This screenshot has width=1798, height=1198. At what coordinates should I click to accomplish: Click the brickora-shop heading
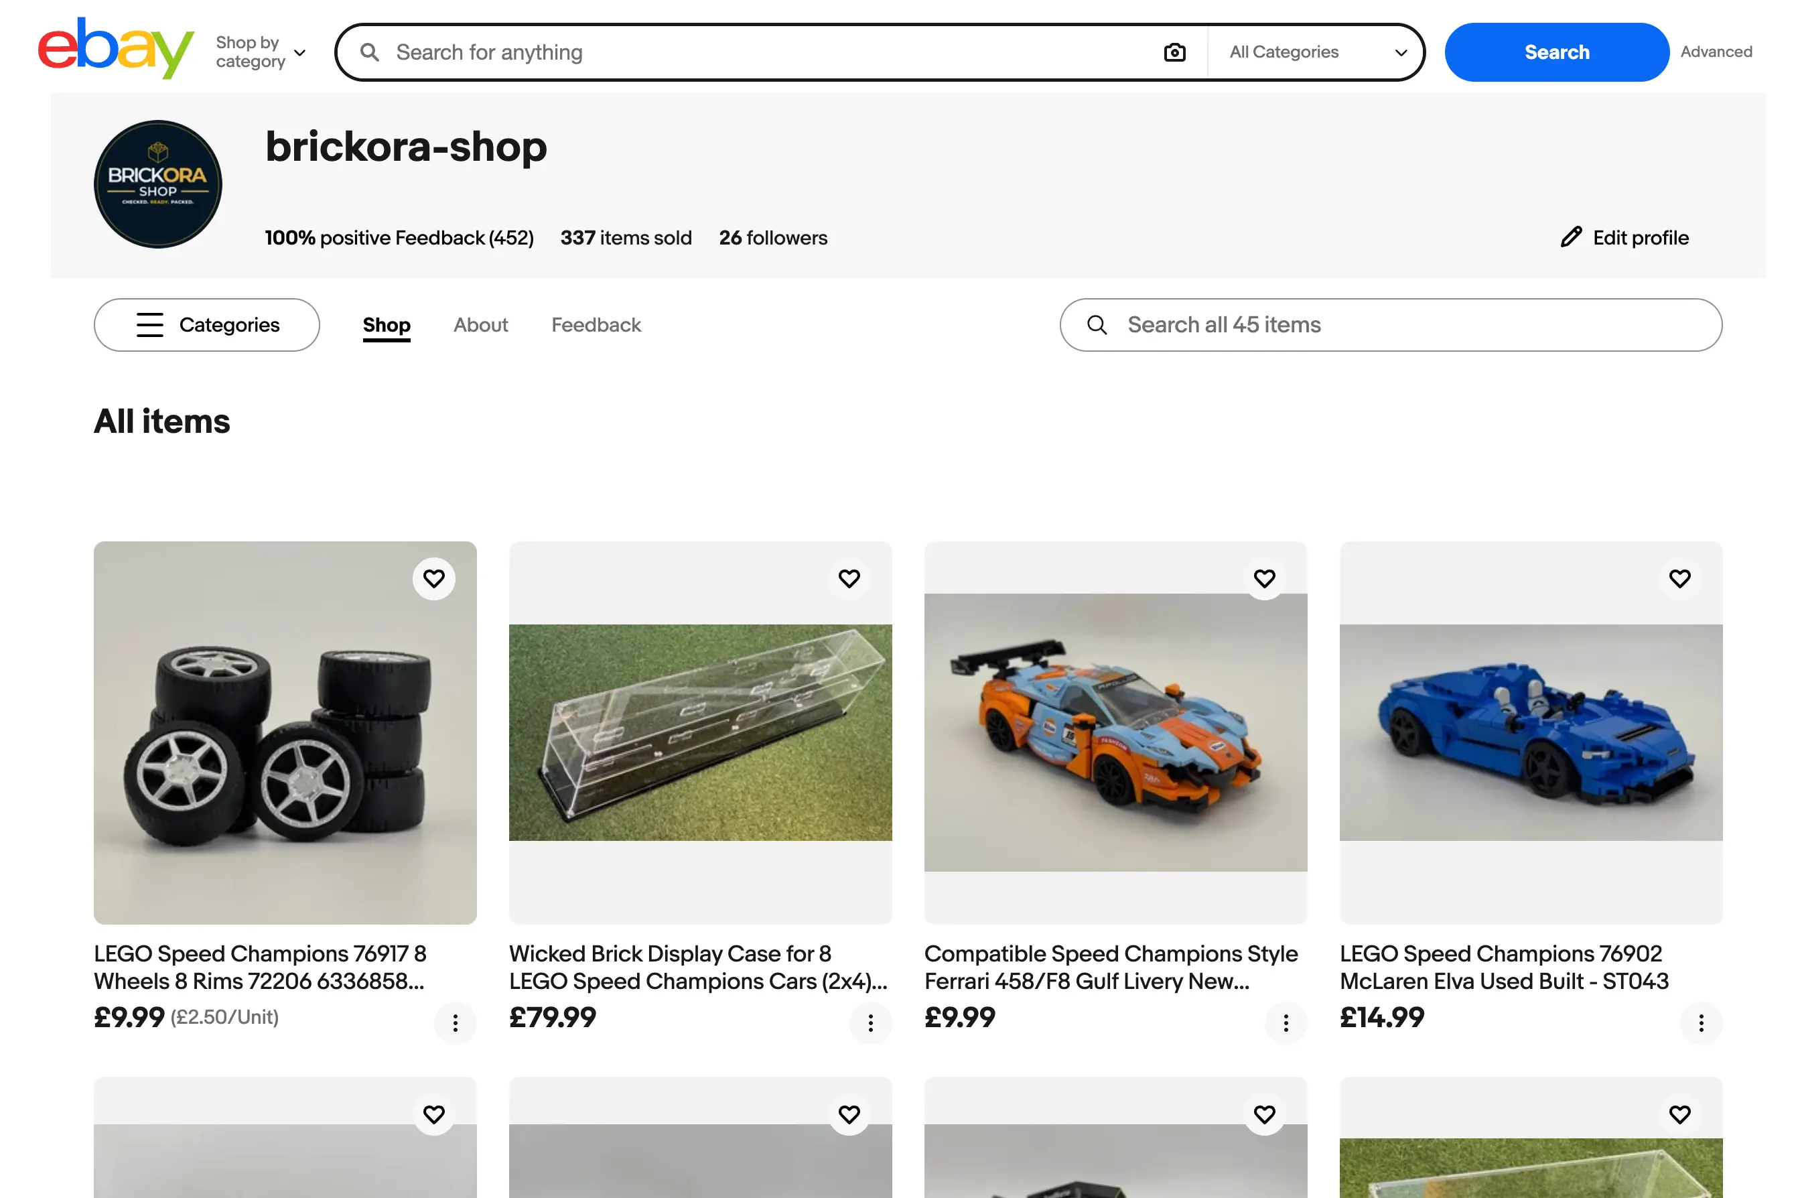pyautogui.click(x=407, y=147)
